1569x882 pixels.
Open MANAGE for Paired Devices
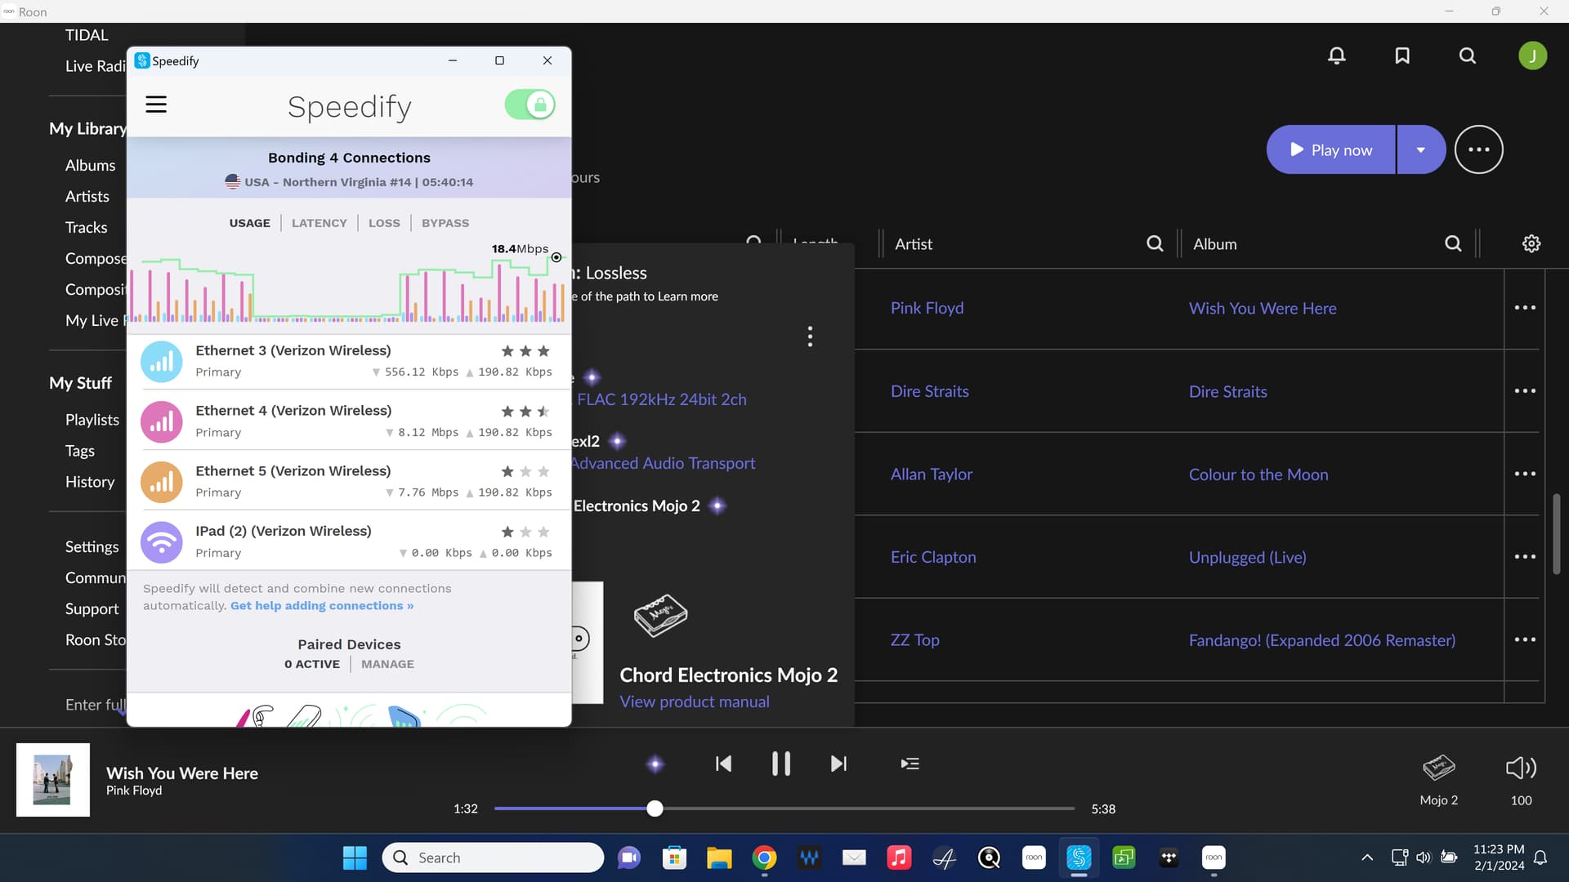[387, 664]
